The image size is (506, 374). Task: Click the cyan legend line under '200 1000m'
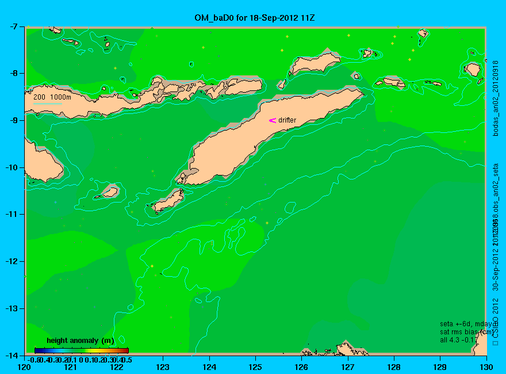tap(47, 104)
